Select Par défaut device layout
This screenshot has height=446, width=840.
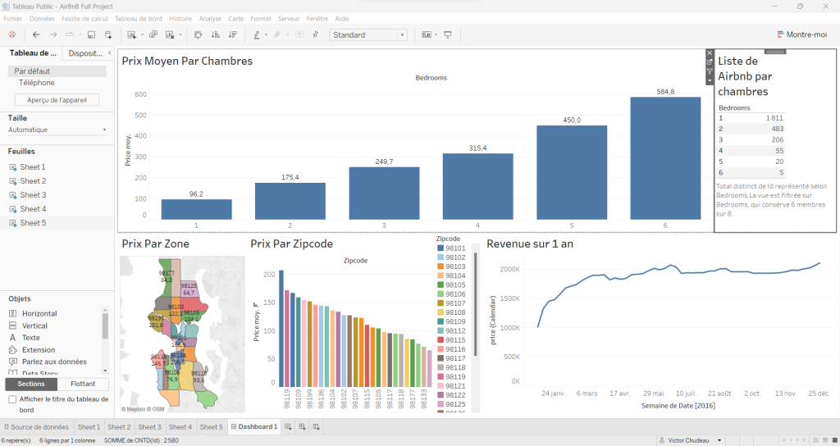(57, 71)
